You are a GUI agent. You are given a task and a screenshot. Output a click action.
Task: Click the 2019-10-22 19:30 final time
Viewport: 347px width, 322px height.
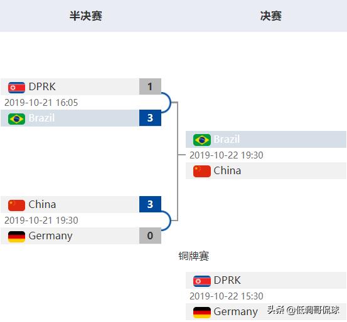click(x=226, y=155)
